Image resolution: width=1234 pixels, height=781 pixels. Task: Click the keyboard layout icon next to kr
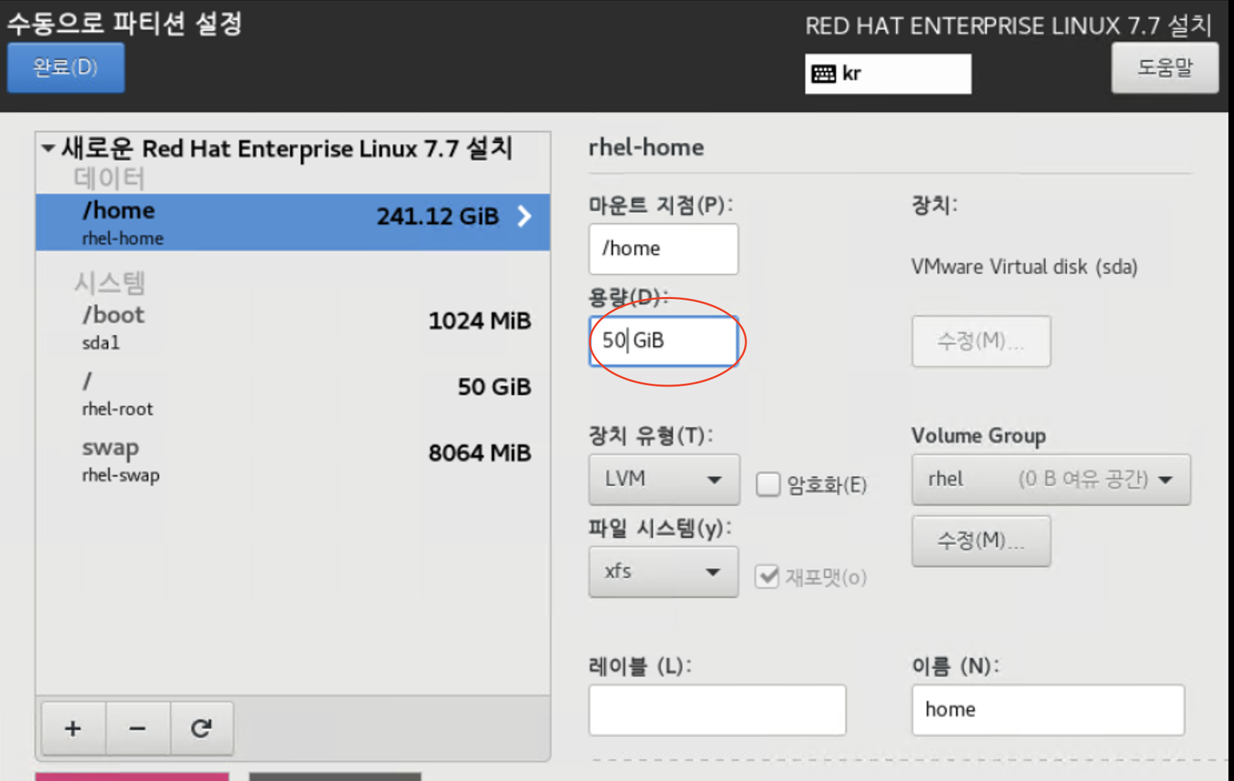[823, 73]
